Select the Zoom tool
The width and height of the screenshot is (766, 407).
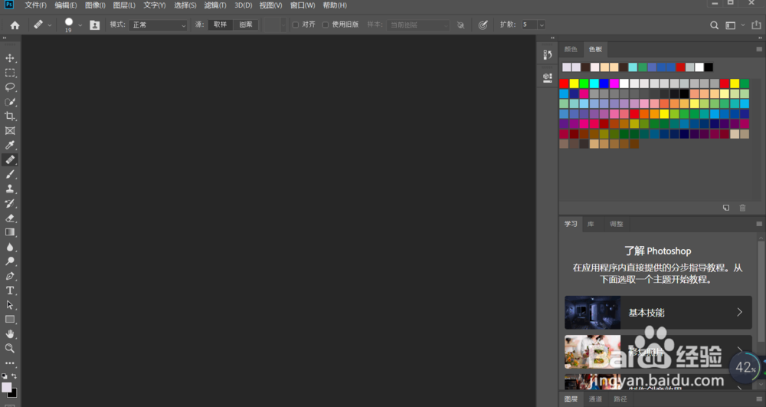[10, 349]
